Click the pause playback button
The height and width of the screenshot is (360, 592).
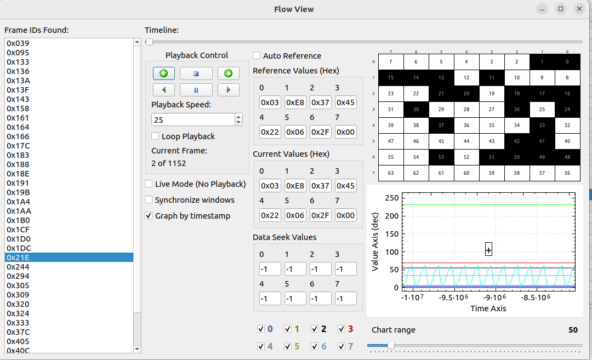pyautogui.click(x=196, y=90)
